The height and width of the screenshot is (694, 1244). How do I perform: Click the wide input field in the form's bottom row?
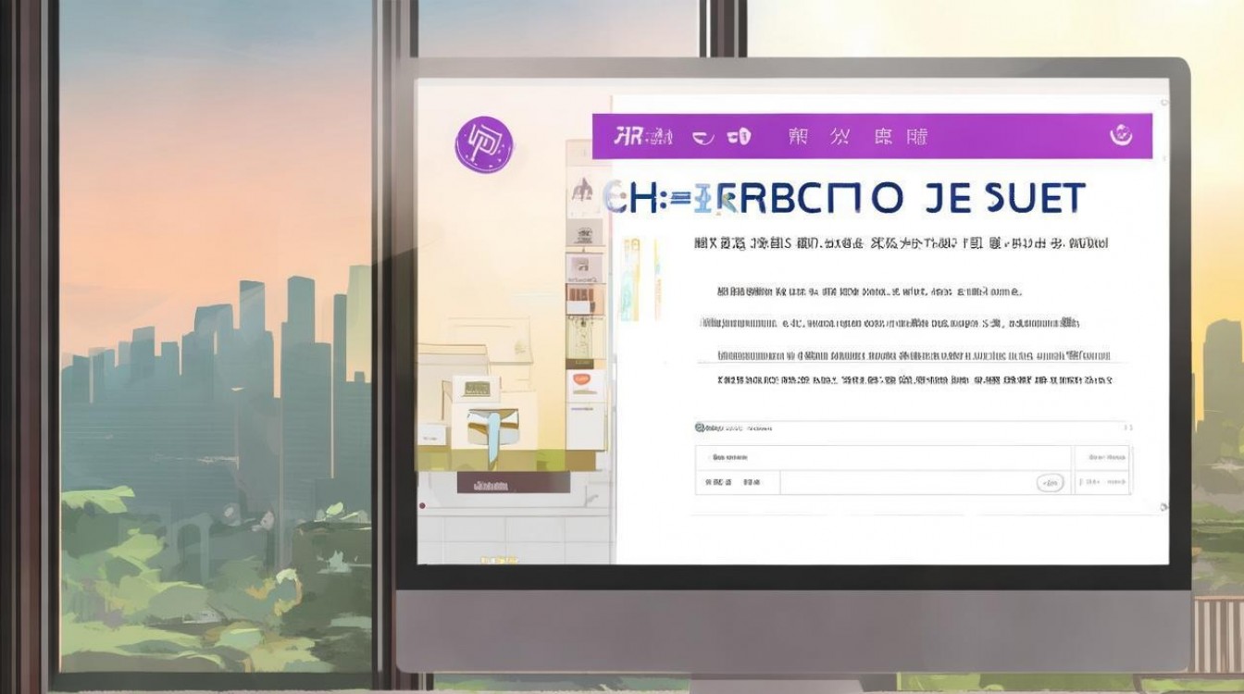pos(926,482)
